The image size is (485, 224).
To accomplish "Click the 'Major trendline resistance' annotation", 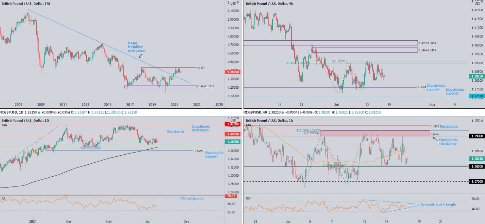I will [136, 47].
